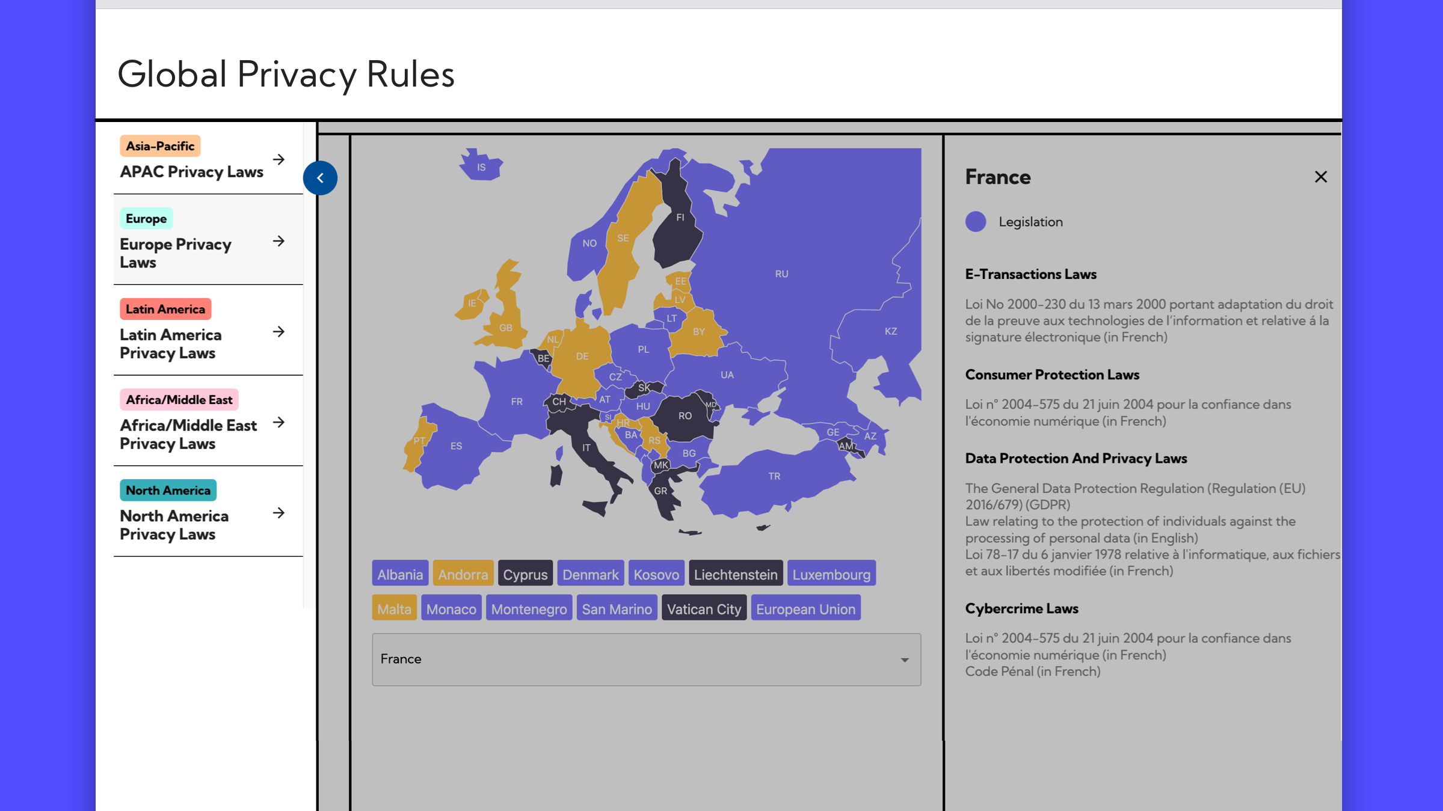This screenshot has width=1443, height=811.
Task: Toggle Vatican City dark country tag
Action: pyautogui.click(x=704, y=607)
